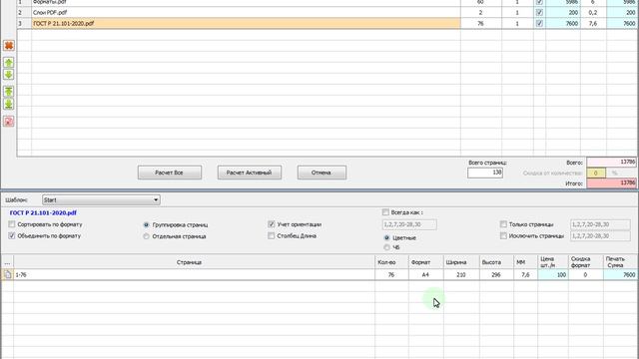639x359 pixels.
Task: Move selected file to top of list
Action: coord(9,92)
